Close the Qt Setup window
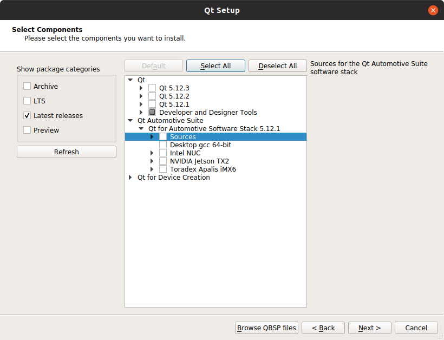The width and height of the screenshot is (444, 340). pyautogui.click(x=433, y=10)
